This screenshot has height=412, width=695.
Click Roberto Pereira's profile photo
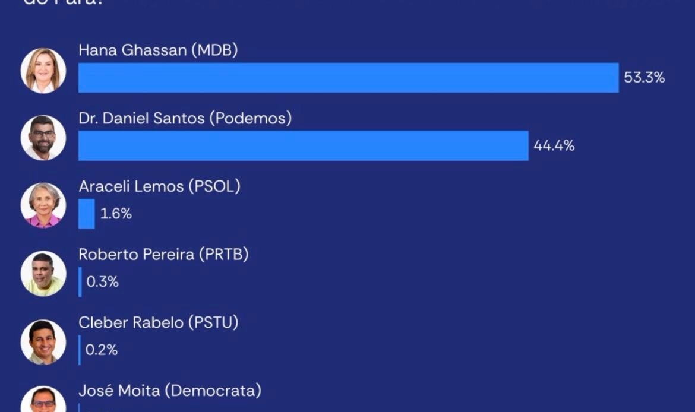pyautogui.click(x=43, y=273)
